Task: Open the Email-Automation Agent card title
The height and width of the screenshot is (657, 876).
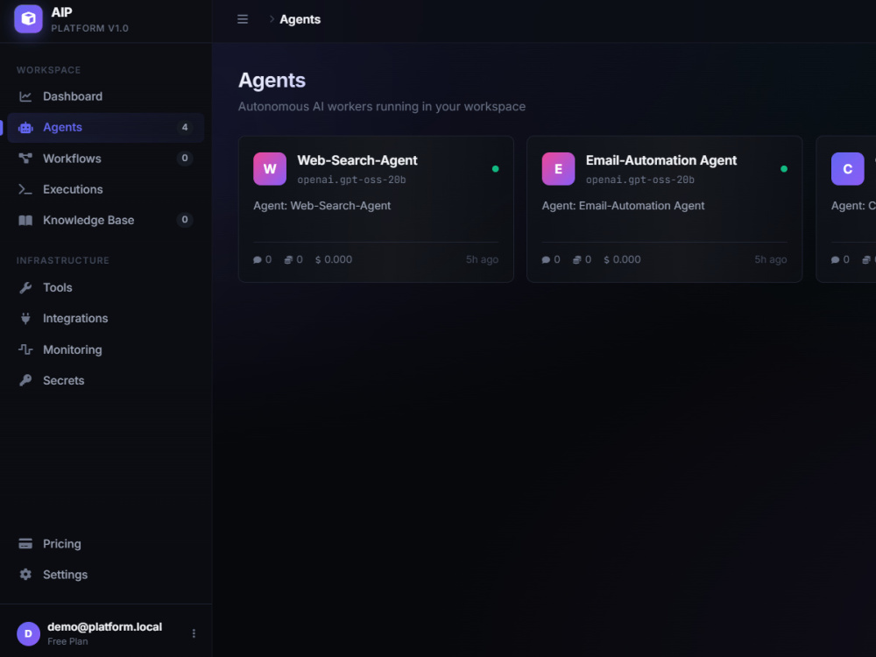Action: [661, 160]
